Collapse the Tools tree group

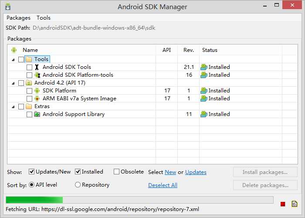point(13,60)
